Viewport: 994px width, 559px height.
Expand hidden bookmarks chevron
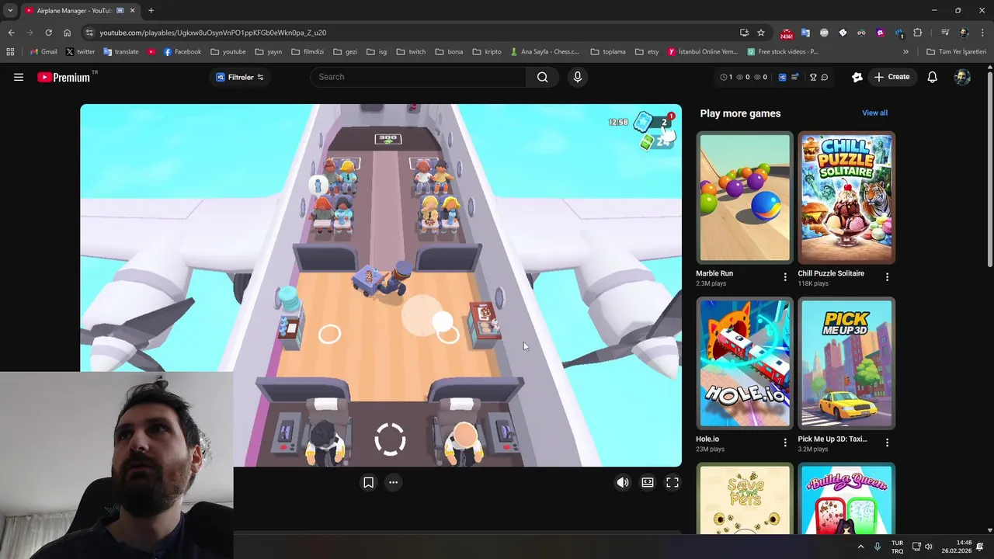tap(905, 52)
